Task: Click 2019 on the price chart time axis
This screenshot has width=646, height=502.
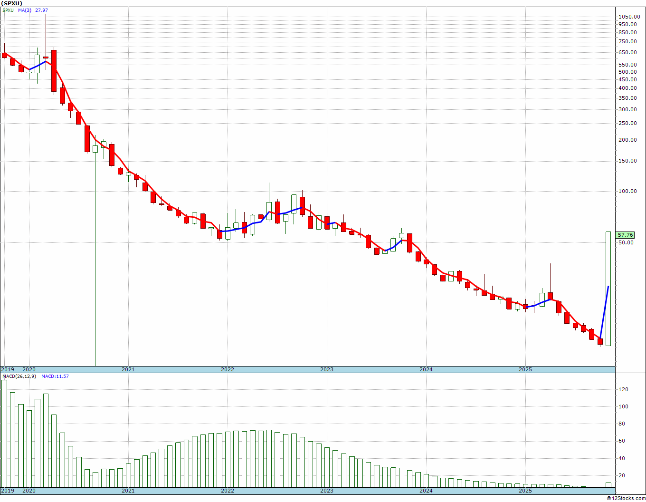Action: point(7,369)
